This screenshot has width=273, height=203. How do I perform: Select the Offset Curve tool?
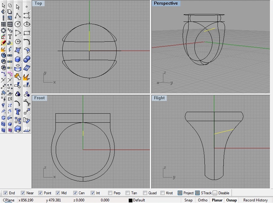[27, 103]
